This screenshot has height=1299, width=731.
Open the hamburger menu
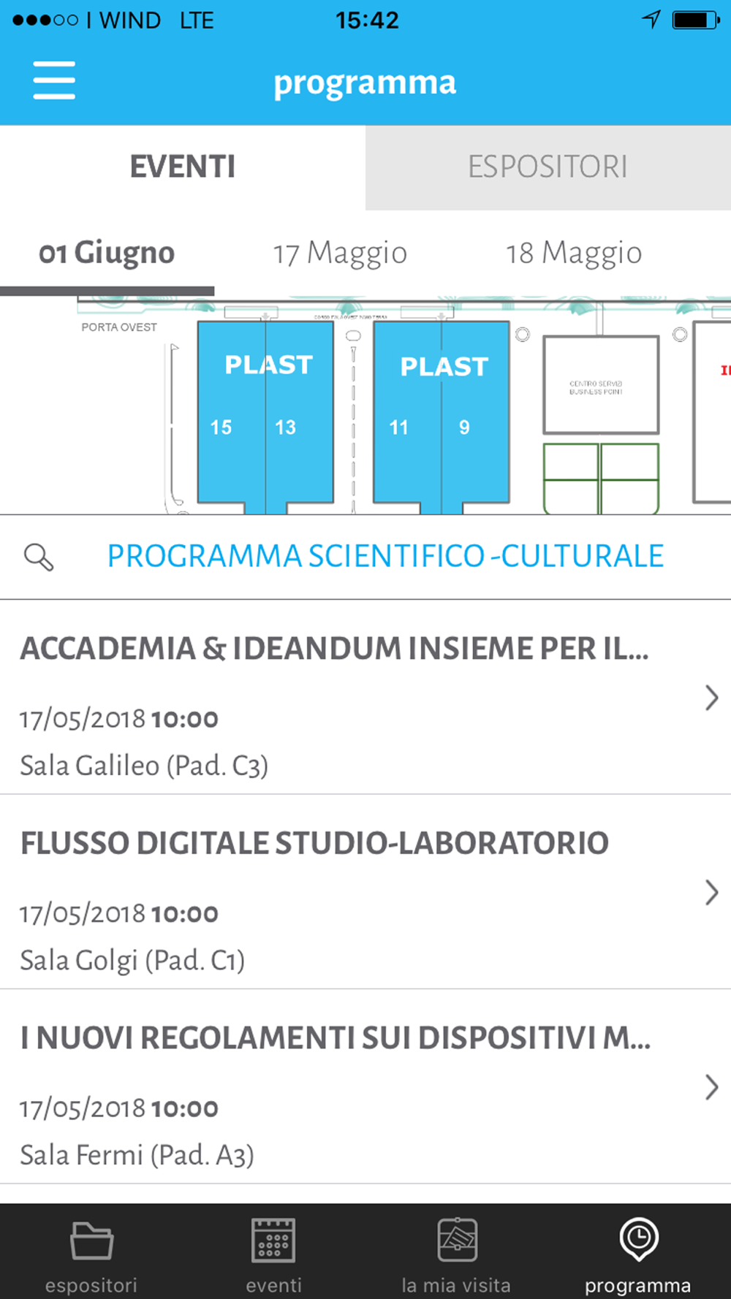(x=54, y=80)
